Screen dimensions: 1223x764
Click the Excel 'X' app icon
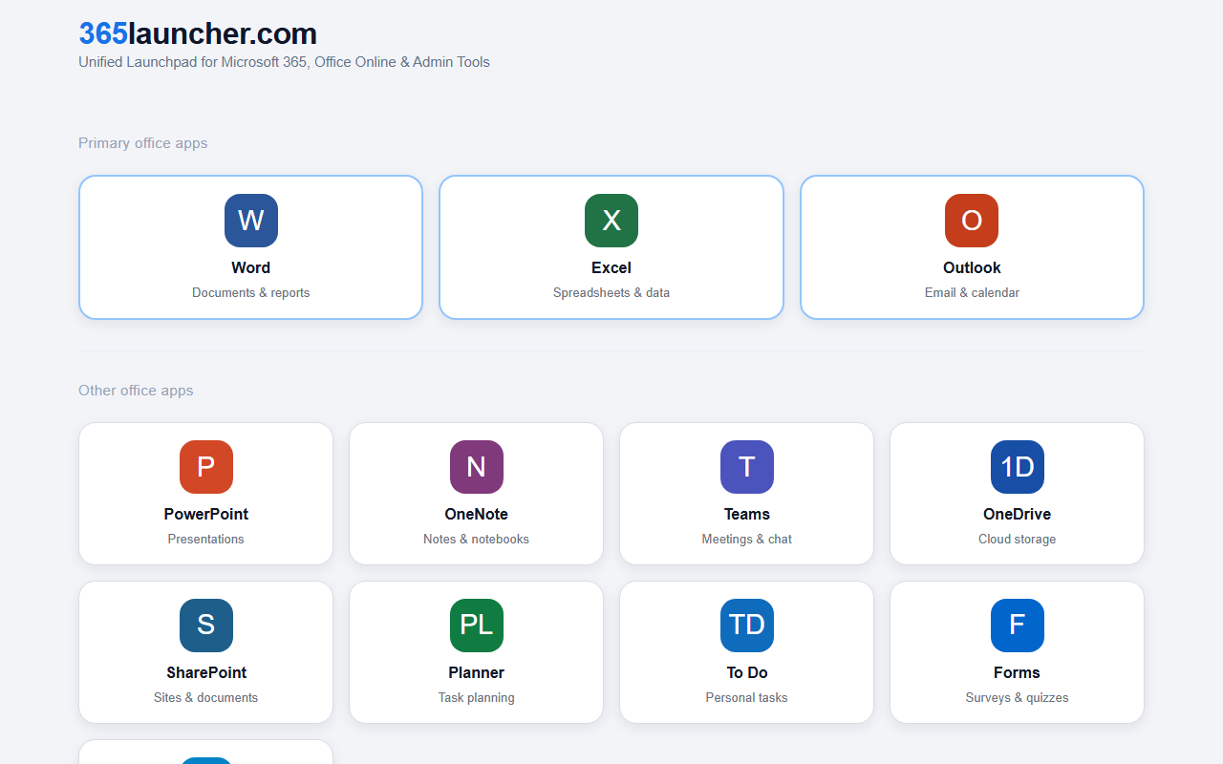tap(611, 221)
